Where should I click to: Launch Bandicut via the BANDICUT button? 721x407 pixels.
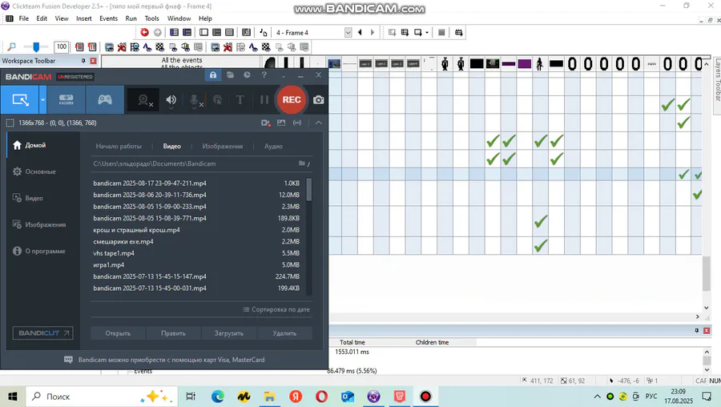click(x=42, y=333)
